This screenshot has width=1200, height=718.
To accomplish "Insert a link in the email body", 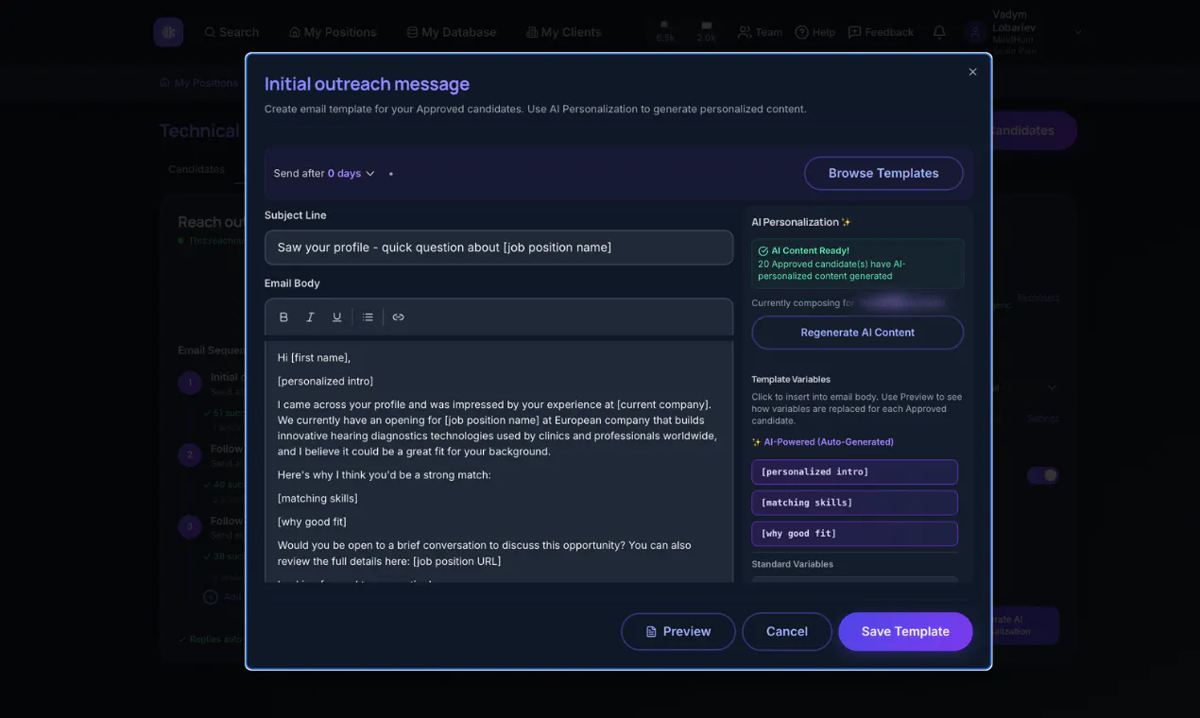I will coord(398,317).
